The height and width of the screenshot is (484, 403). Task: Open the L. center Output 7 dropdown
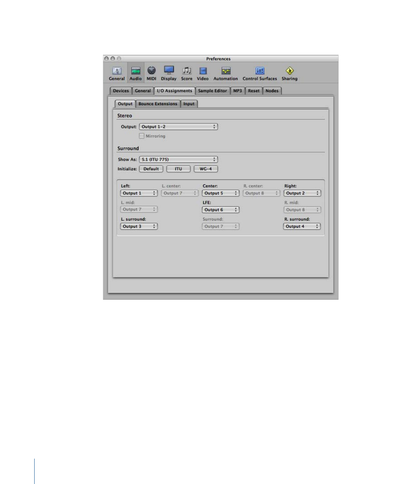click(x=180, y=193)
